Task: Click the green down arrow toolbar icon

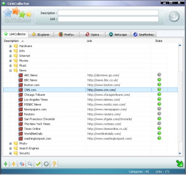Action: click(6, 164)
